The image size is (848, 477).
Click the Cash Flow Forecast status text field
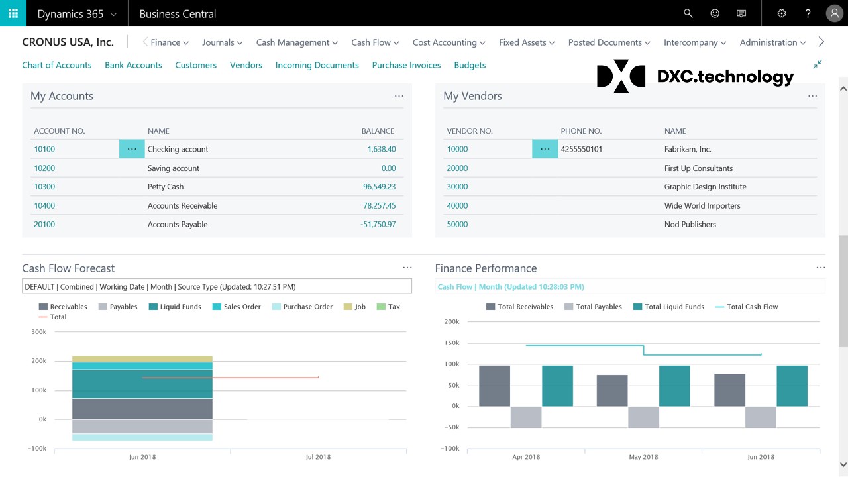pos(217,286)
